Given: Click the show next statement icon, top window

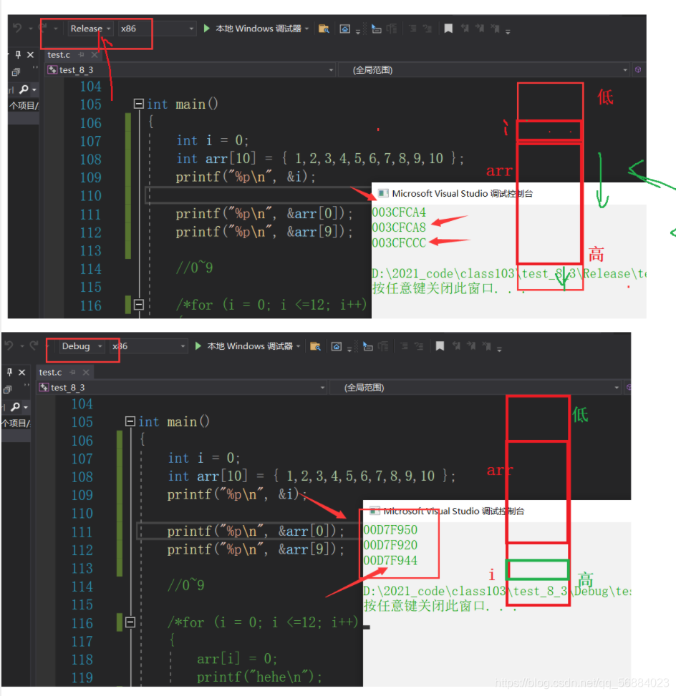Looking at the screenshot, I should point(377,29).
